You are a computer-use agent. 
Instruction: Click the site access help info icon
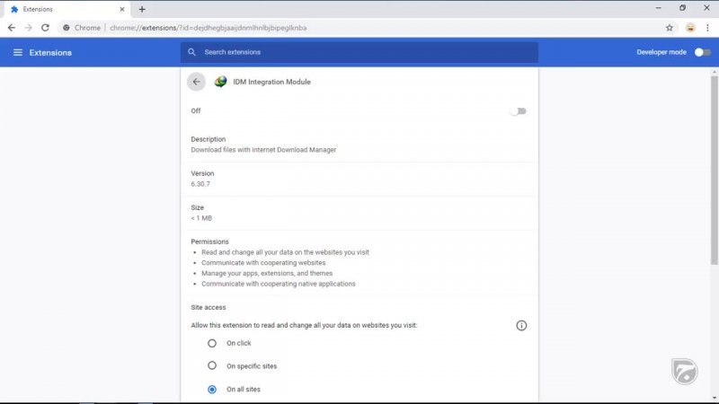[521, 325]
